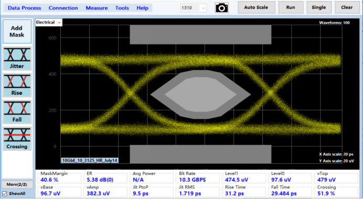Select the Crossing measurement icon
363x199 pixels.
tap(17, 139)
